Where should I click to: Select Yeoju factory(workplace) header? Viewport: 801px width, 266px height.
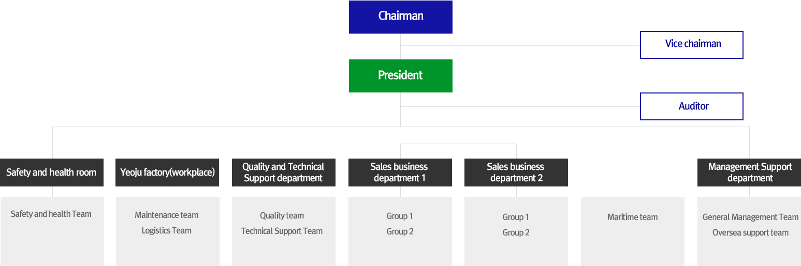point(167,173)
